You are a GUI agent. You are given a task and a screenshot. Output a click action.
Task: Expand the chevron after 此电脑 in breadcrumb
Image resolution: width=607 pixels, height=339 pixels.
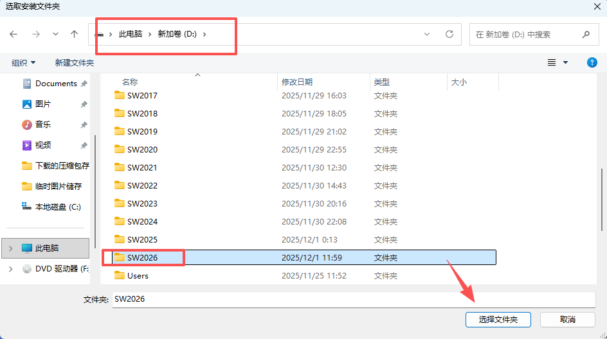click(150, 34)
